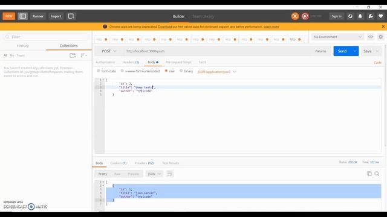387x217 pixels.
Task: Select Pretty response view
Action: click(103, 174)
